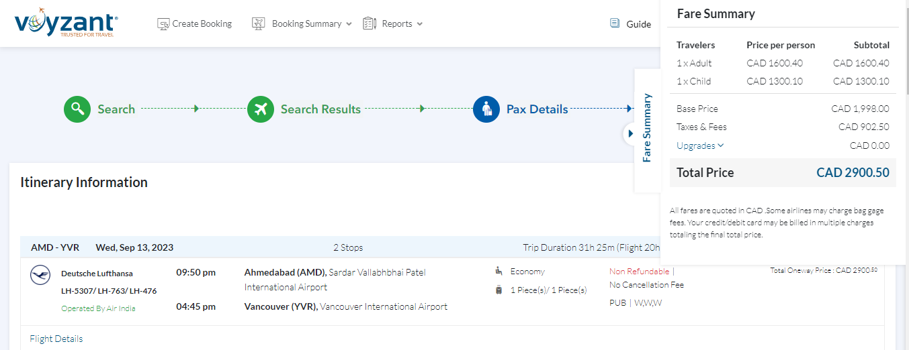Select the Search Results airplane step icon
The width and height of the screenshot is (909, 350).
point(261,109)
